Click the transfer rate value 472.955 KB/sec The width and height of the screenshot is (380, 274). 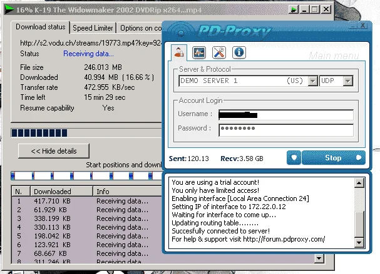click(x=110, y=87)
